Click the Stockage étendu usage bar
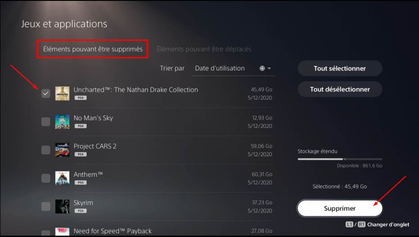 (x=340, y=159)
